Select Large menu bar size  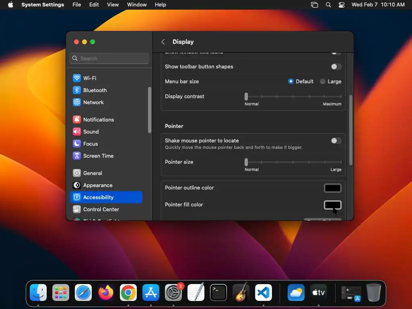(322, 81)
